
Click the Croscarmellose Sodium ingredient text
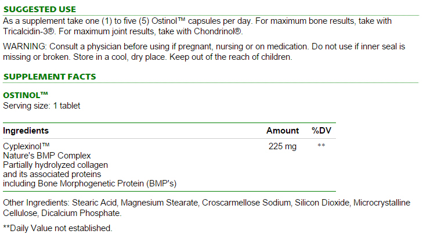coord(246,203)
